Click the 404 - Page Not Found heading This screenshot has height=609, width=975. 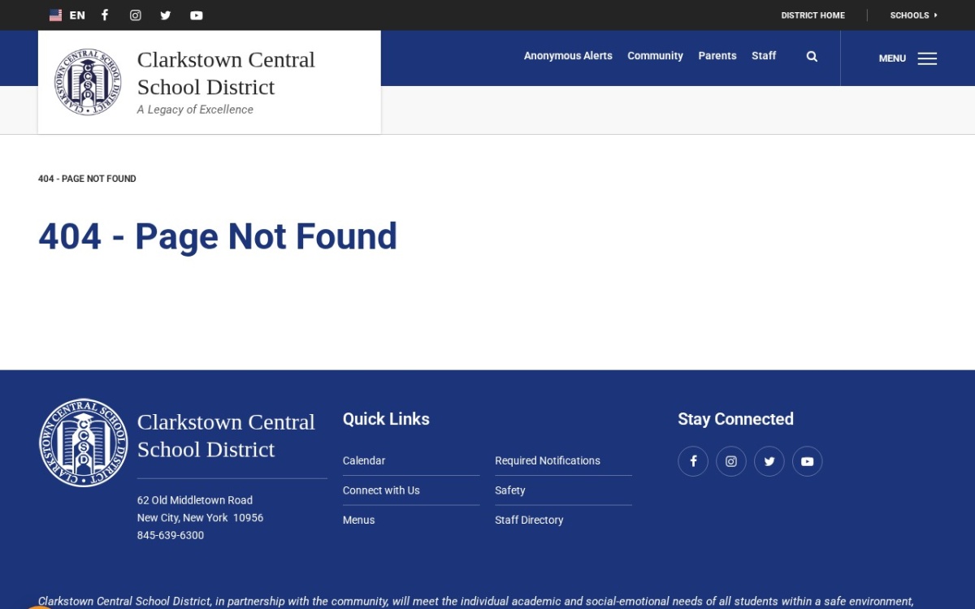(218, 236)
